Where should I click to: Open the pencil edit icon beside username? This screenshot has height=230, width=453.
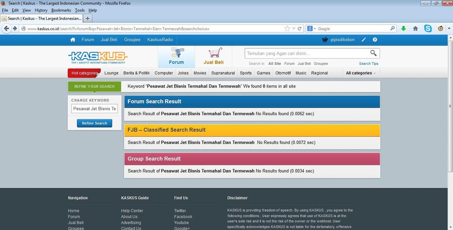pyautogui.click(x=363, y=40)
